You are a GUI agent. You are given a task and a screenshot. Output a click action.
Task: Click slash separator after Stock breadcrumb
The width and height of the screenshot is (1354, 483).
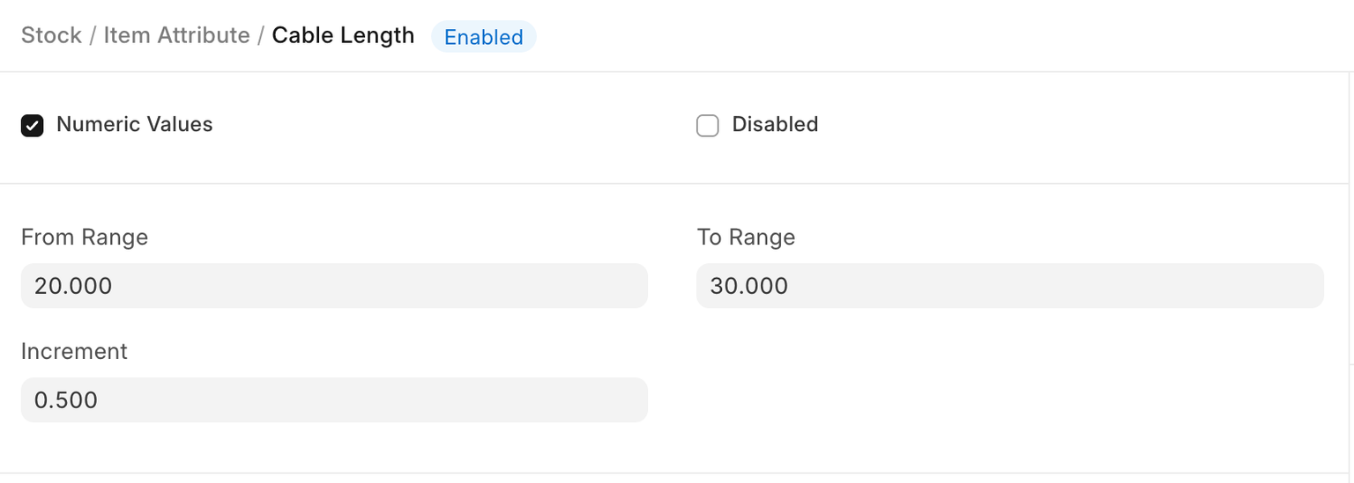(x=93, y=35)
